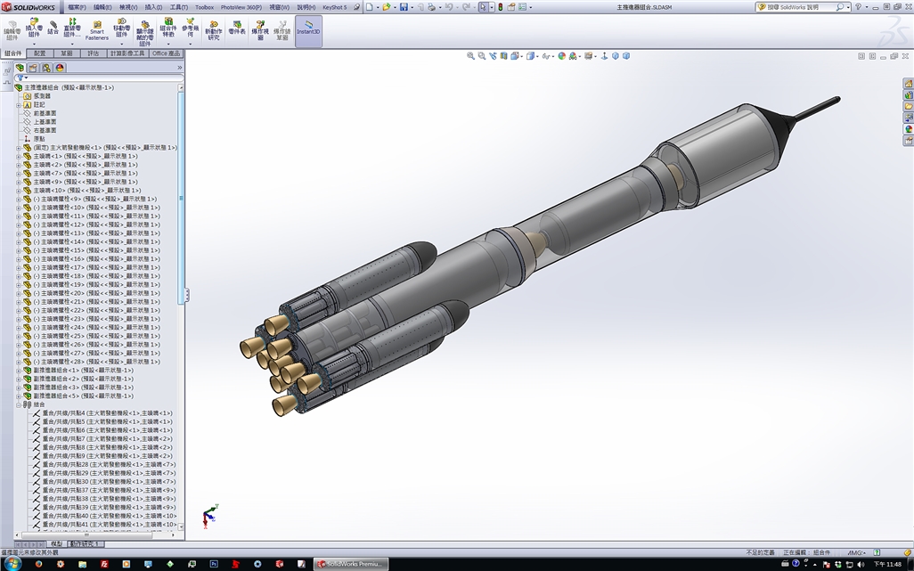Open the display style dropdown arrow
The width and height of the screenshot is (914, 571).
[536, 56]
